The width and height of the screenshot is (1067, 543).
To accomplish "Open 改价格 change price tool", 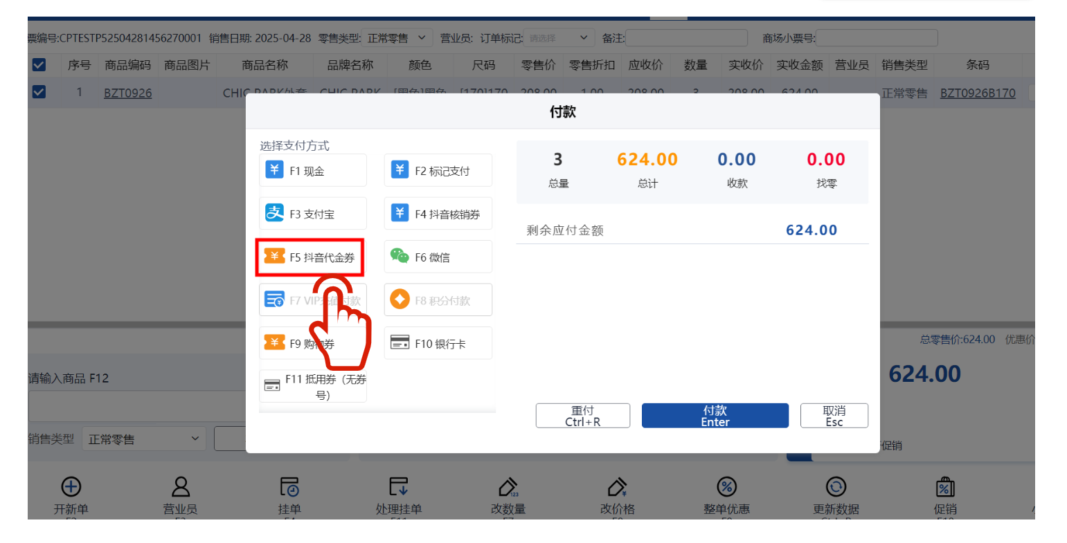I will (x=617, y=487).
